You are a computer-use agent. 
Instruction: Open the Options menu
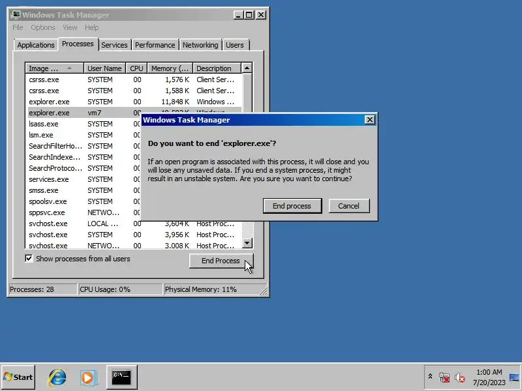point(43,27)
